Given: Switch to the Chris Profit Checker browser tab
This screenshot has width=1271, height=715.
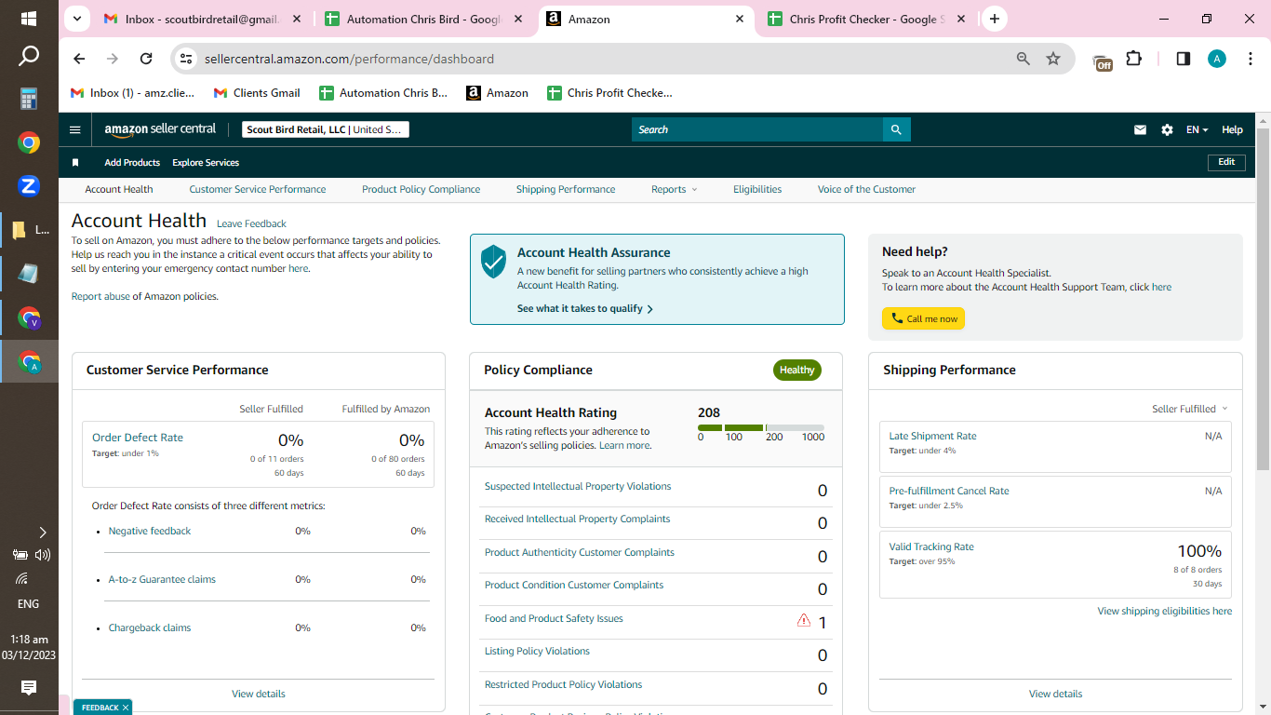Looking at the screenshot, I should point(867,19).
